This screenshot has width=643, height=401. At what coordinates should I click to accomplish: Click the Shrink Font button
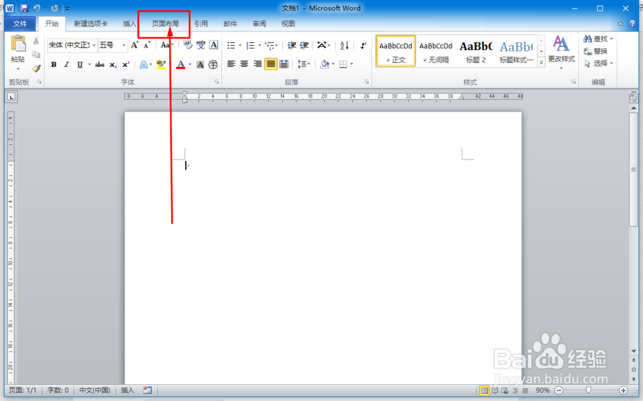tap(147, 45)
